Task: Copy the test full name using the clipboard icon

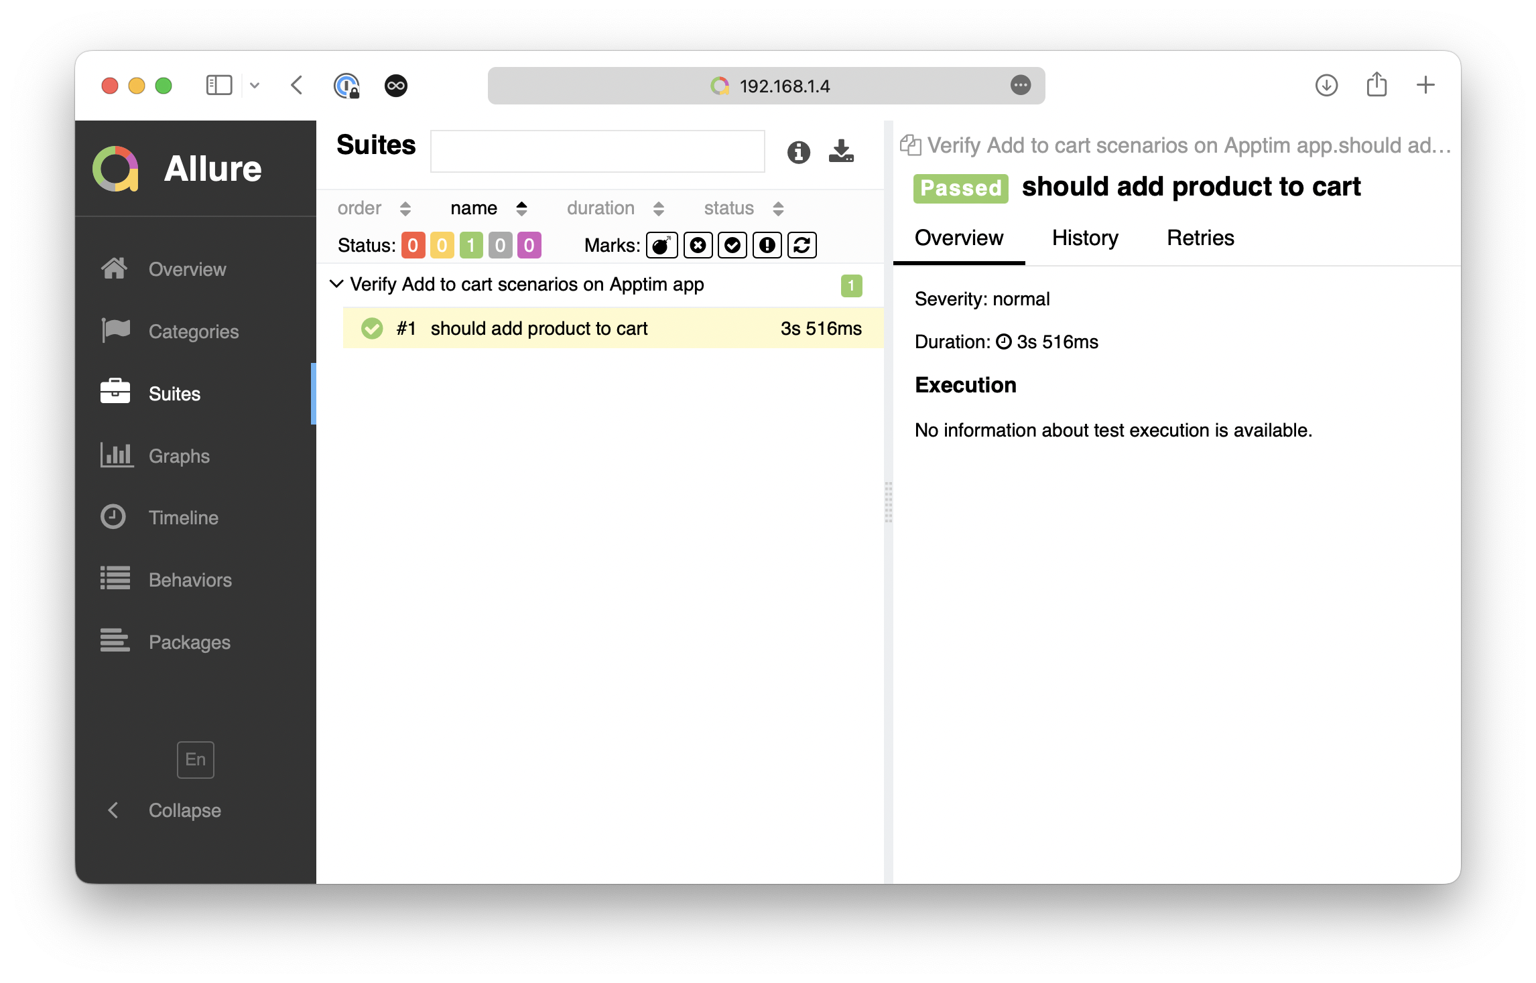Action: [910, 145]
